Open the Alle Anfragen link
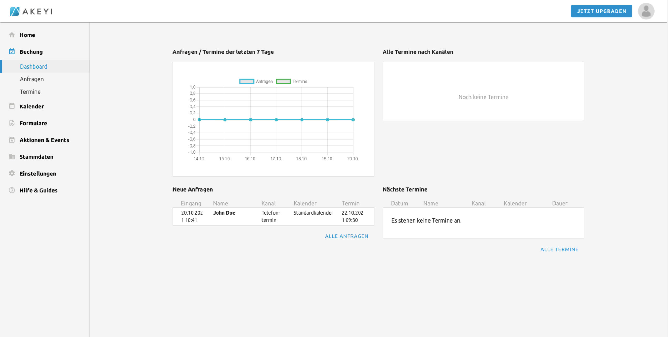Screen dimensions: 668x337 (x=347, y=236)
